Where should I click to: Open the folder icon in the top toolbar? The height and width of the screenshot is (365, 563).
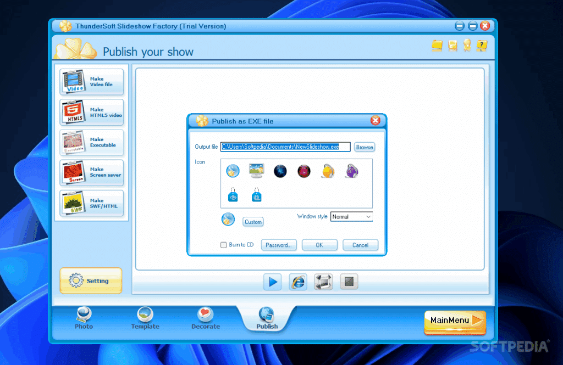(437, 46)
